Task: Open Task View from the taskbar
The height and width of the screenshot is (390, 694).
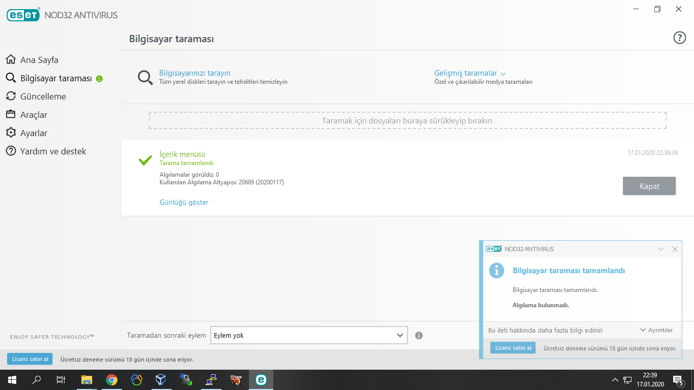Action: [x=61, y=380]
